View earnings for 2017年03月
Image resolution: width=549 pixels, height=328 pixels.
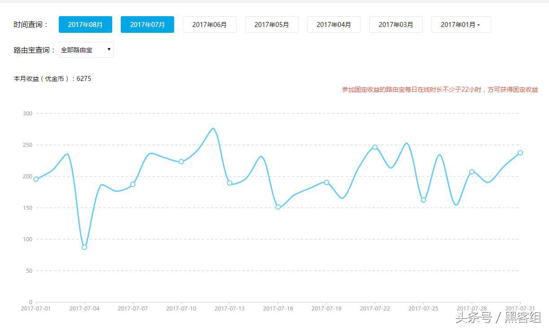395,24
